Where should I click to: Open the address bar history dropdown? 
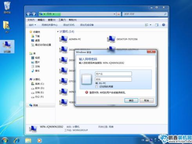click(114, 14)
